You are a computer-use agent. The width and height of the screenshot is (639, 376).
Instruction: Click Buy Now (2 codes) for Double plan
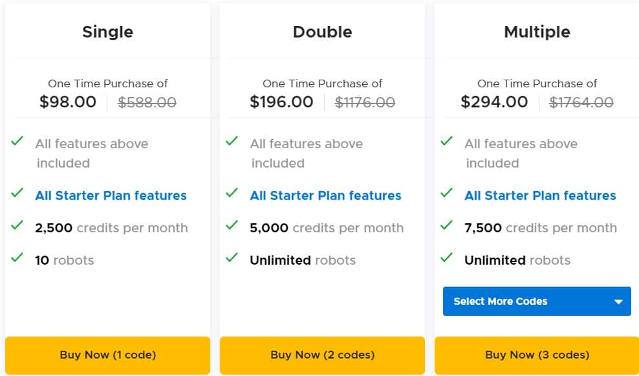click(x=322, y=355)
